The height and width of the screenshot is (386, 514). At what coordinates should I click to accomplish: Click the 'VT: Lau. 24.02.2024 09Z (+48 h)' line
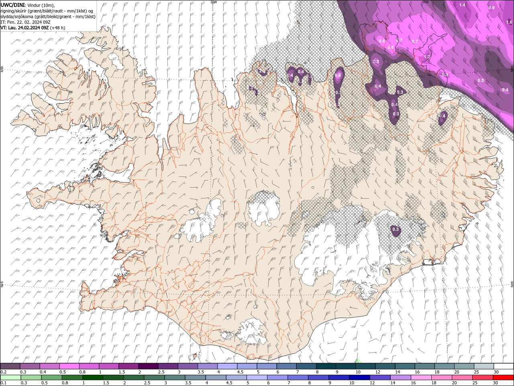[x=33, y=28]
